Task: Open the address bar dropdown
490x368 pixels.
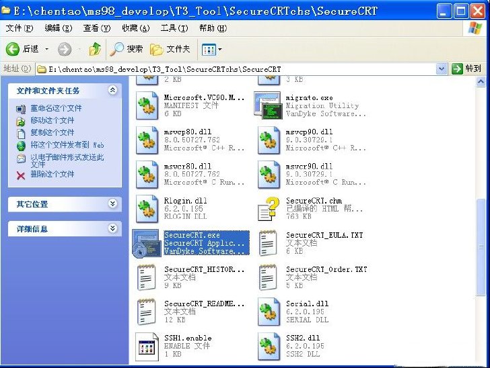Action: coord(442,68)
